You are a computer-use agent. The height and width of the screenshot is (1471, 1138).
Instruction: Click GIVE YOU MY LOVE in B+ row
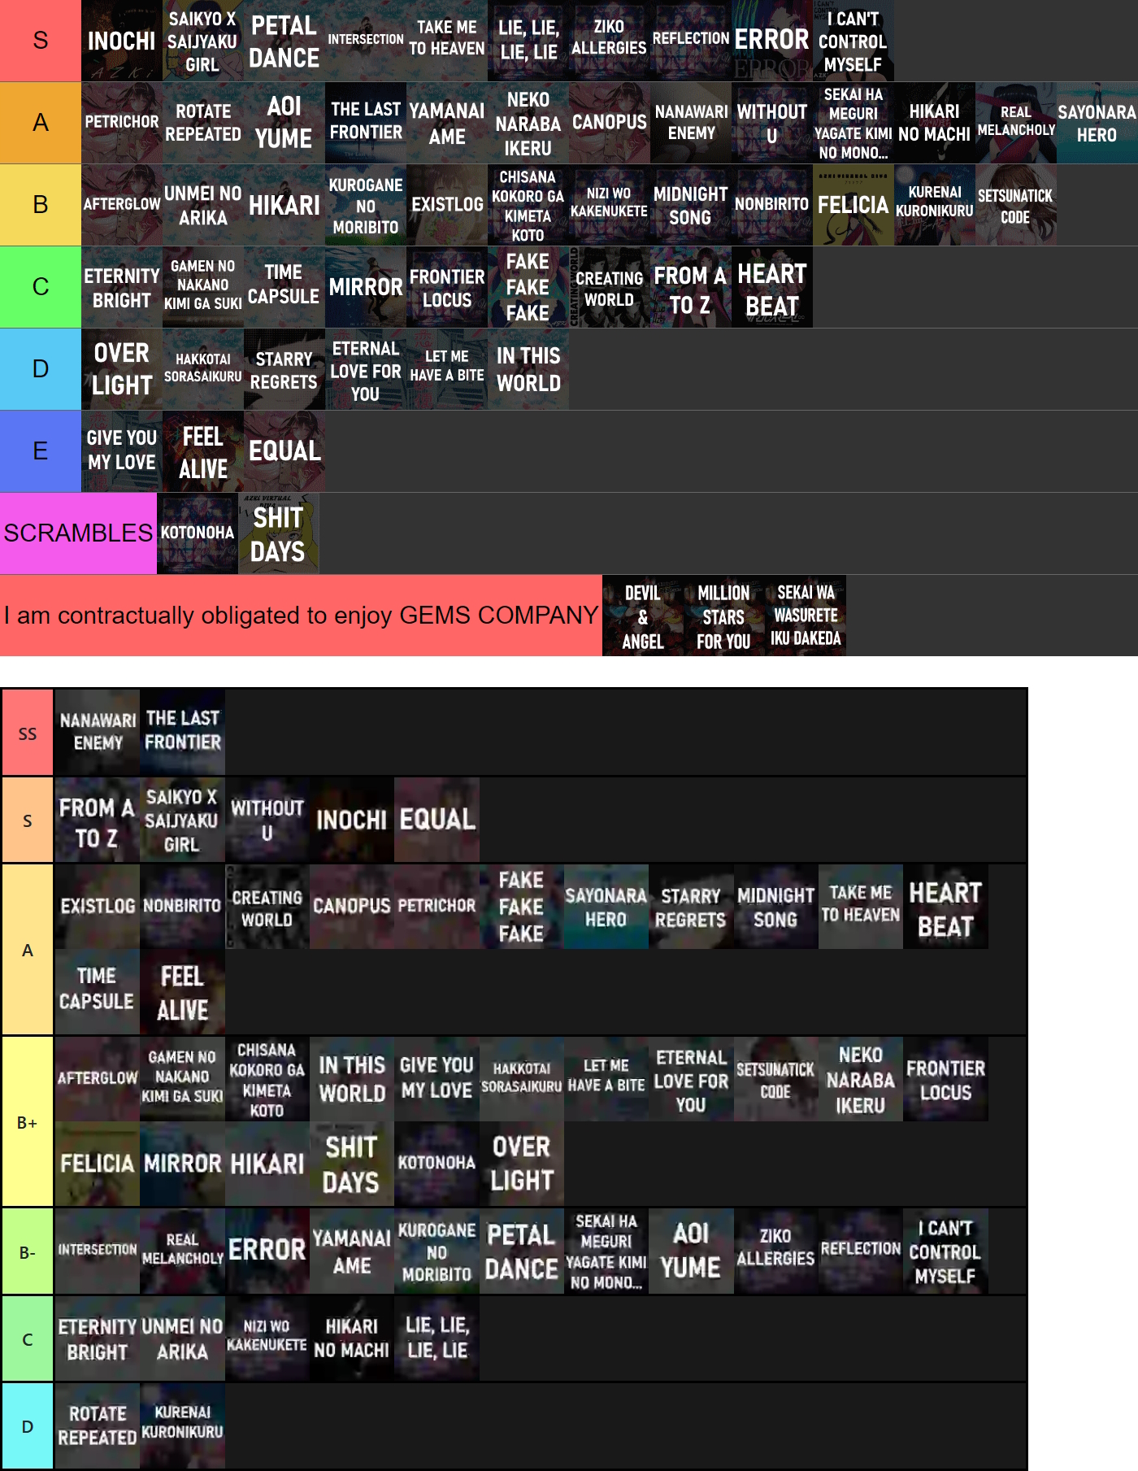click(437, 1079)
